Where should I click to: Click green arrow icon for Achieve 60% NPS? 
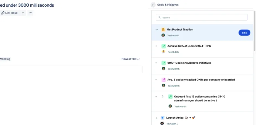(164, 46)
